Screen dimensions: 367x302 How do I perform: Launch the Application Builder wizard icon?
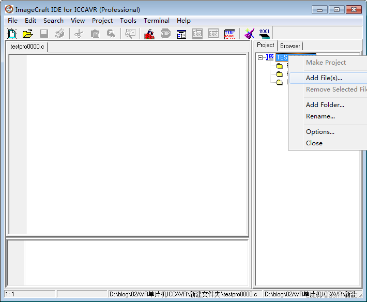(x=249, y=34)
